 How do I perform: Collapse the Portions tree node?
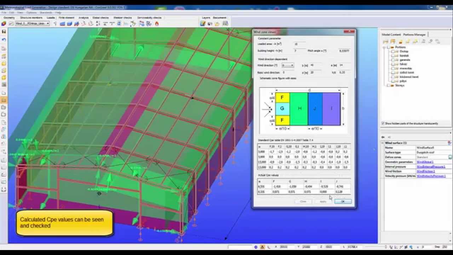(384, 47)
